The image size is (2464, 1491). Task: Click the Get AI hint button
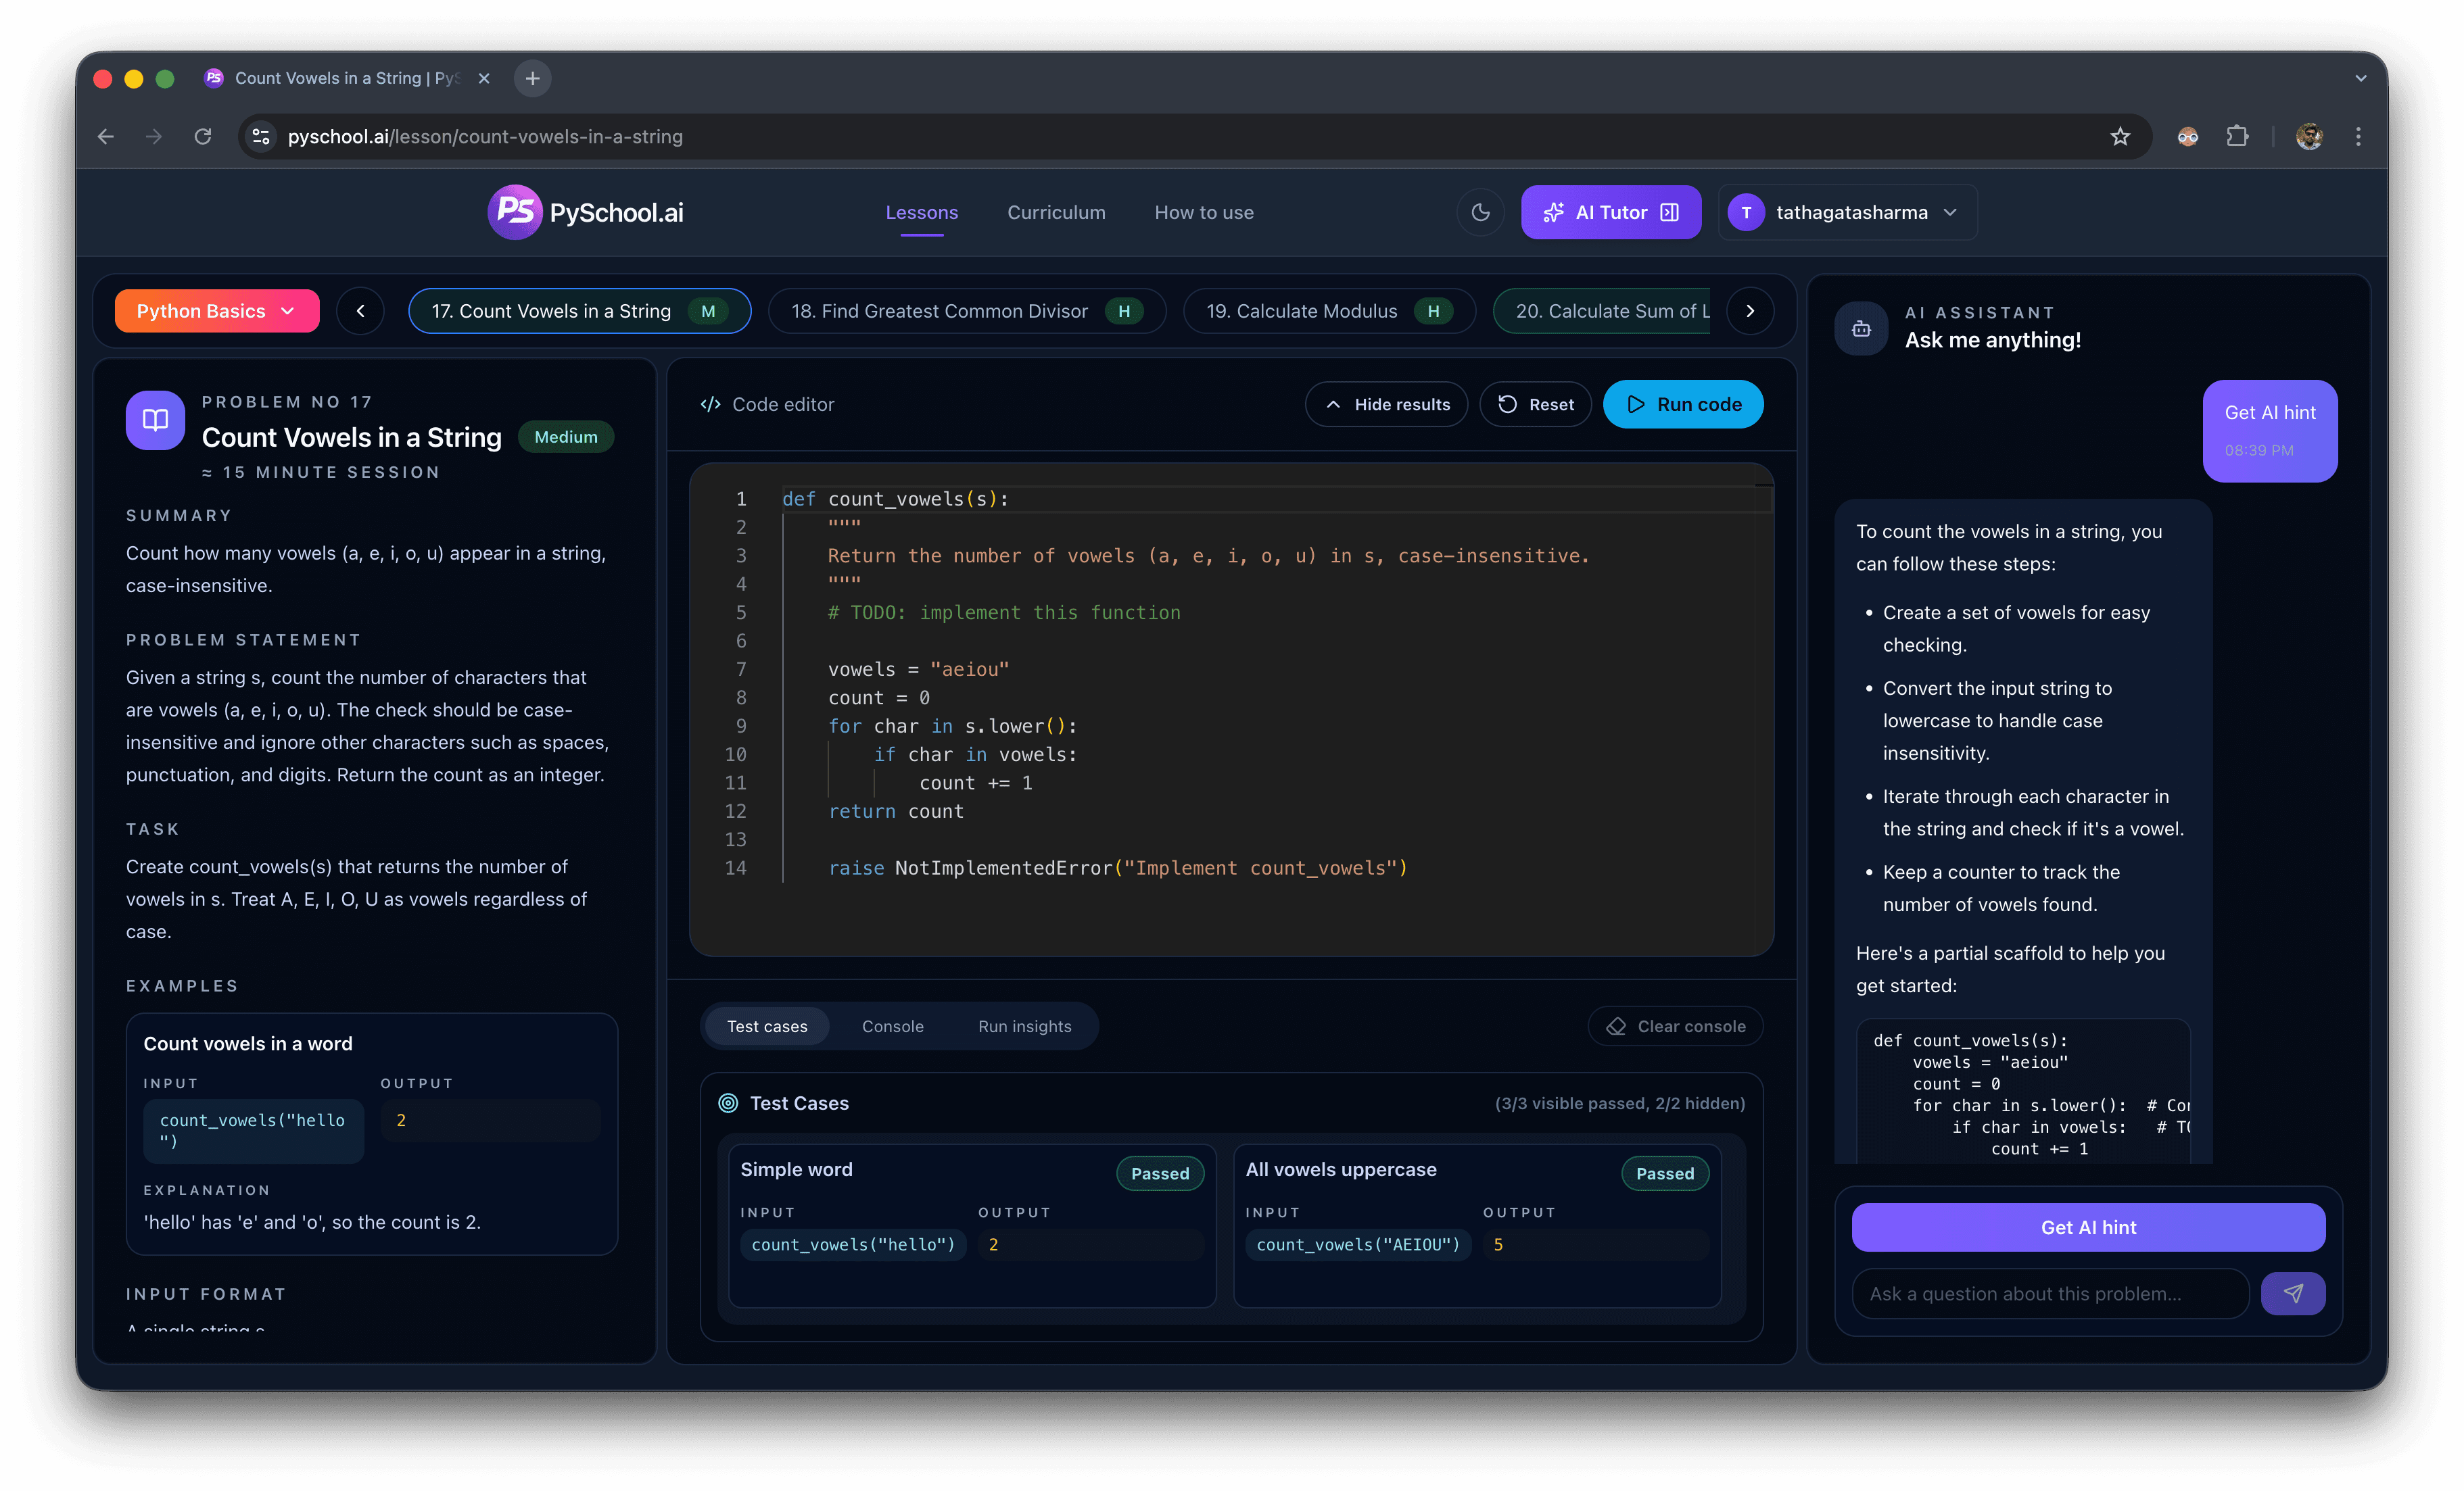click(2087, 1227)
